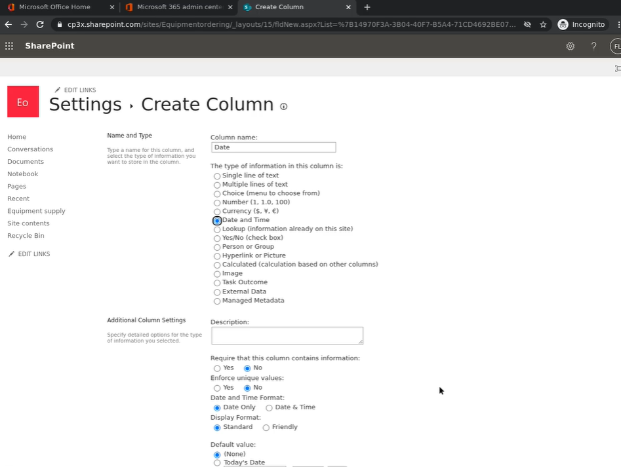Open the settings gear icon
This screenshot has height=467, width=621.
click(x=571, y=46)
